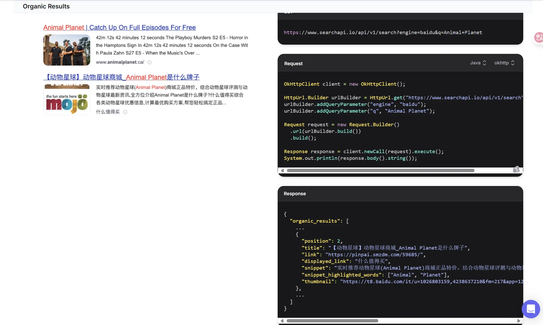Click the translate extension icon
Screen dimensions: 543x325
539,38
